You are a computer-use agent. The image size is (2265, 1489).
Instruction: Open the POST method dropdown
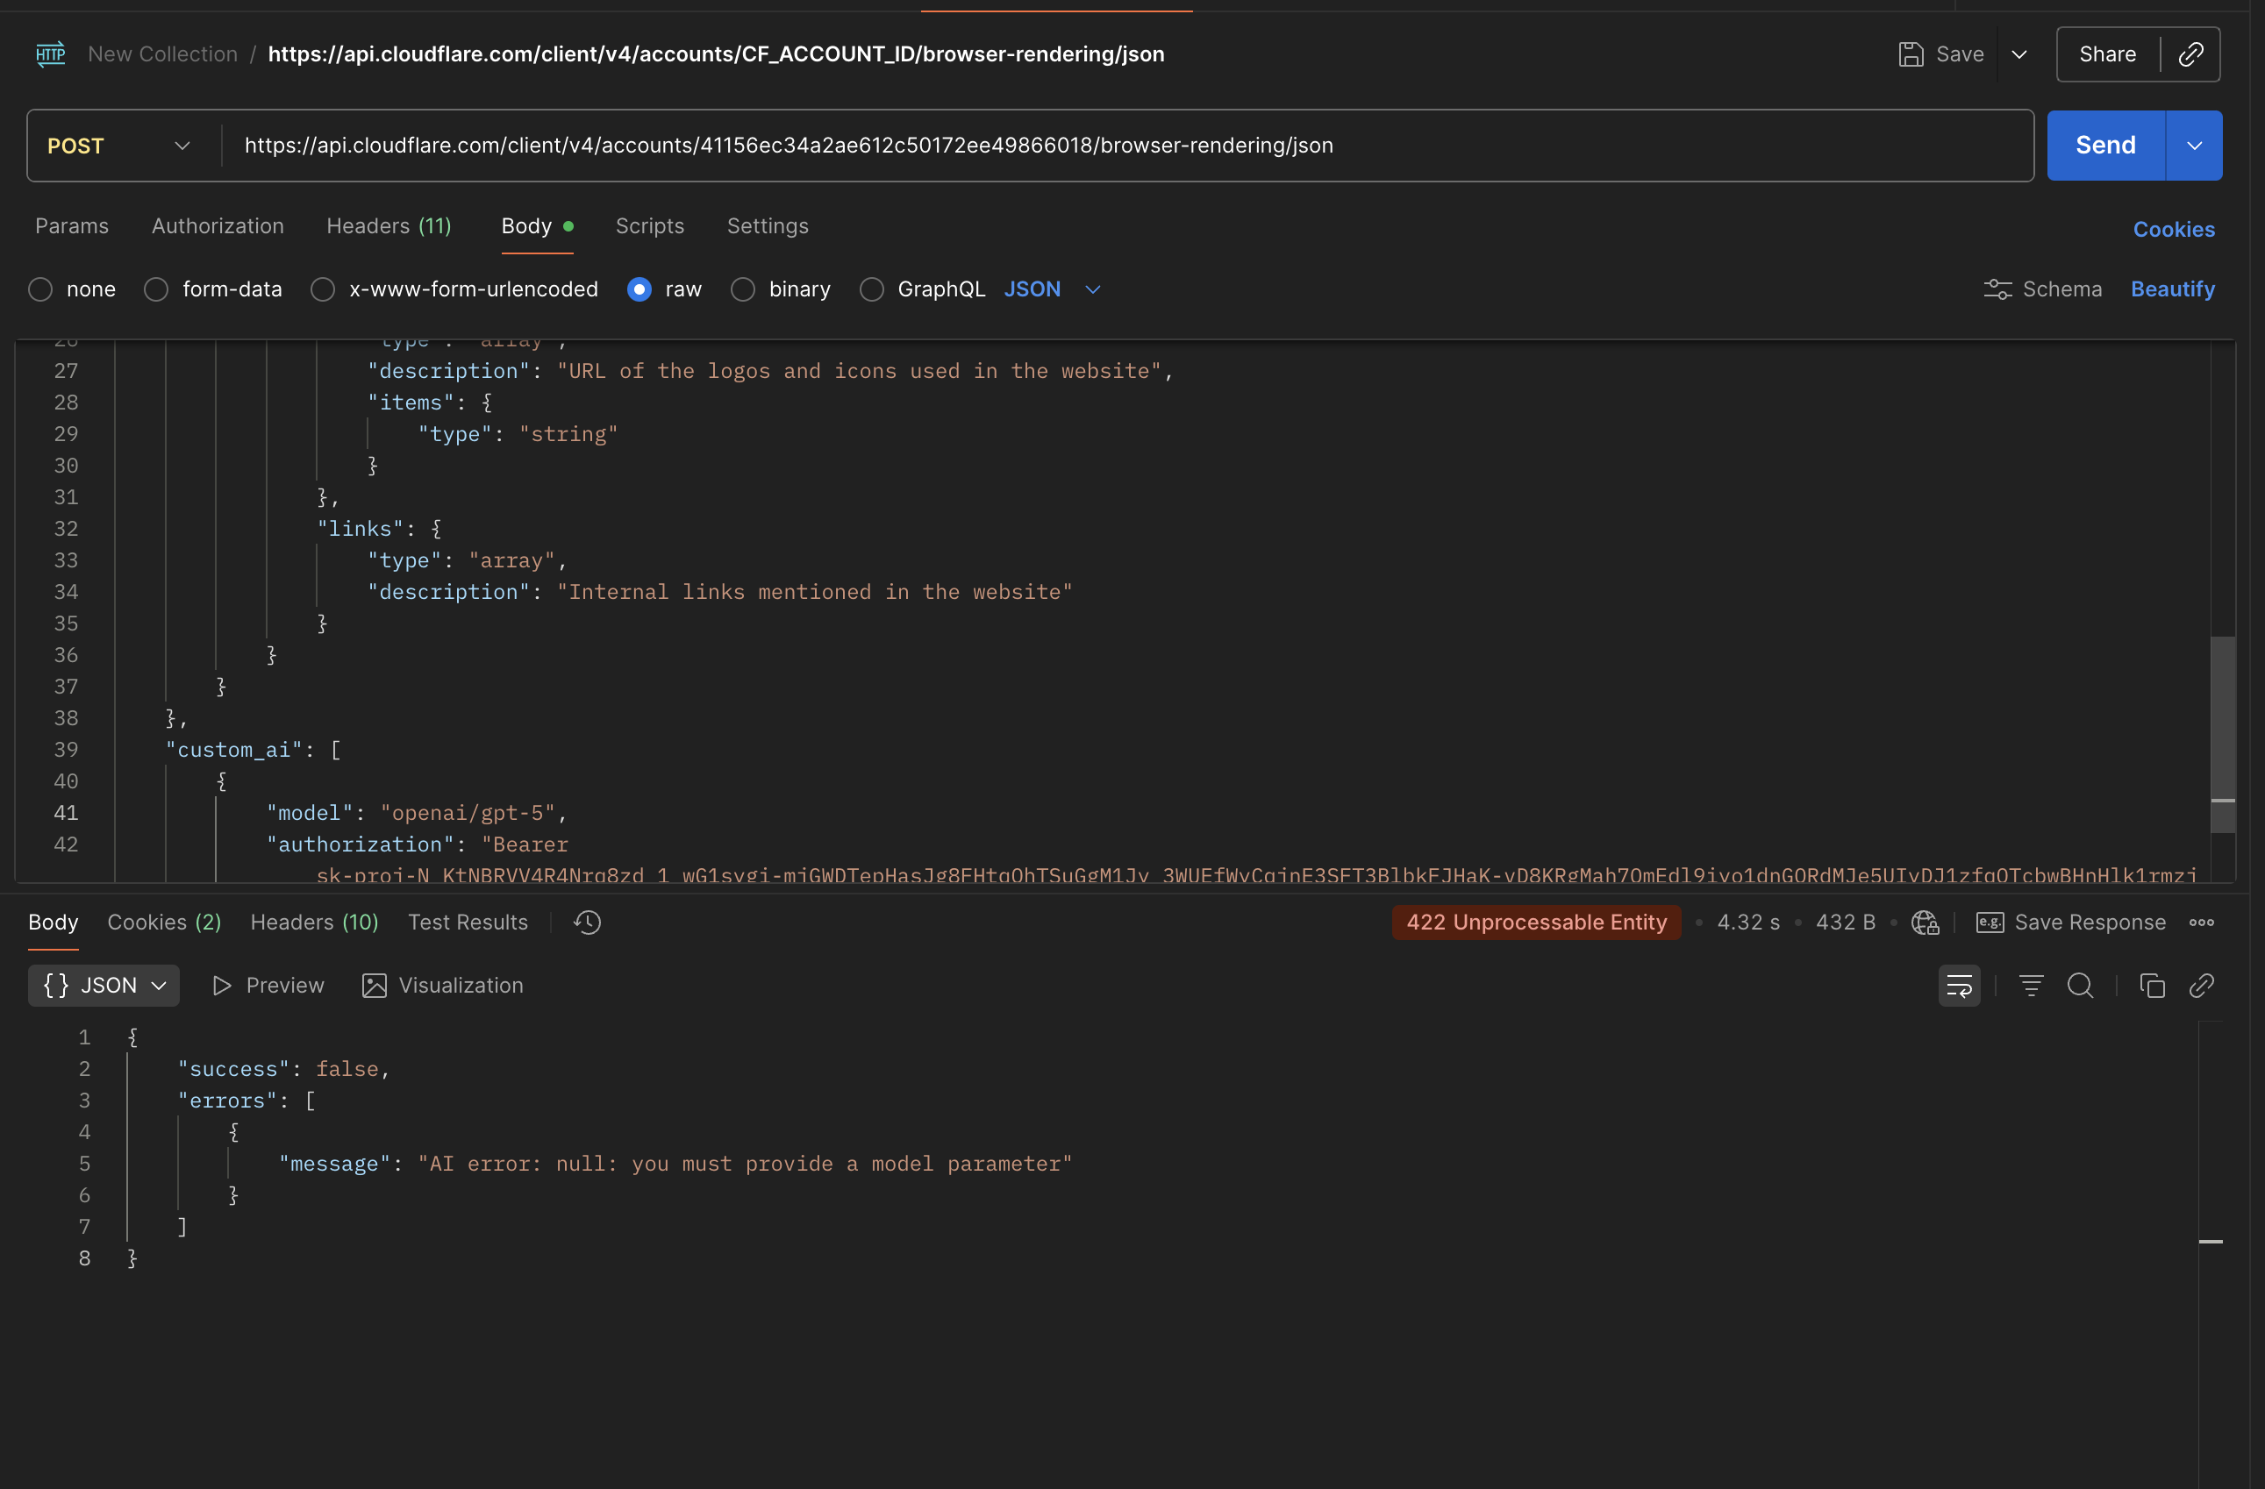tap(119, 146)
